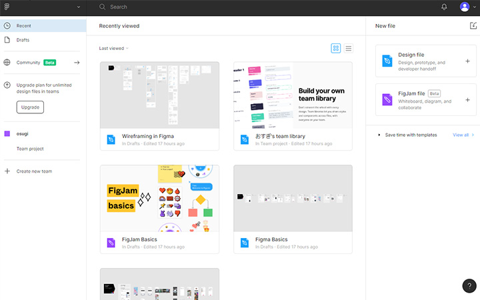Open the user account avatar menu

465,7
